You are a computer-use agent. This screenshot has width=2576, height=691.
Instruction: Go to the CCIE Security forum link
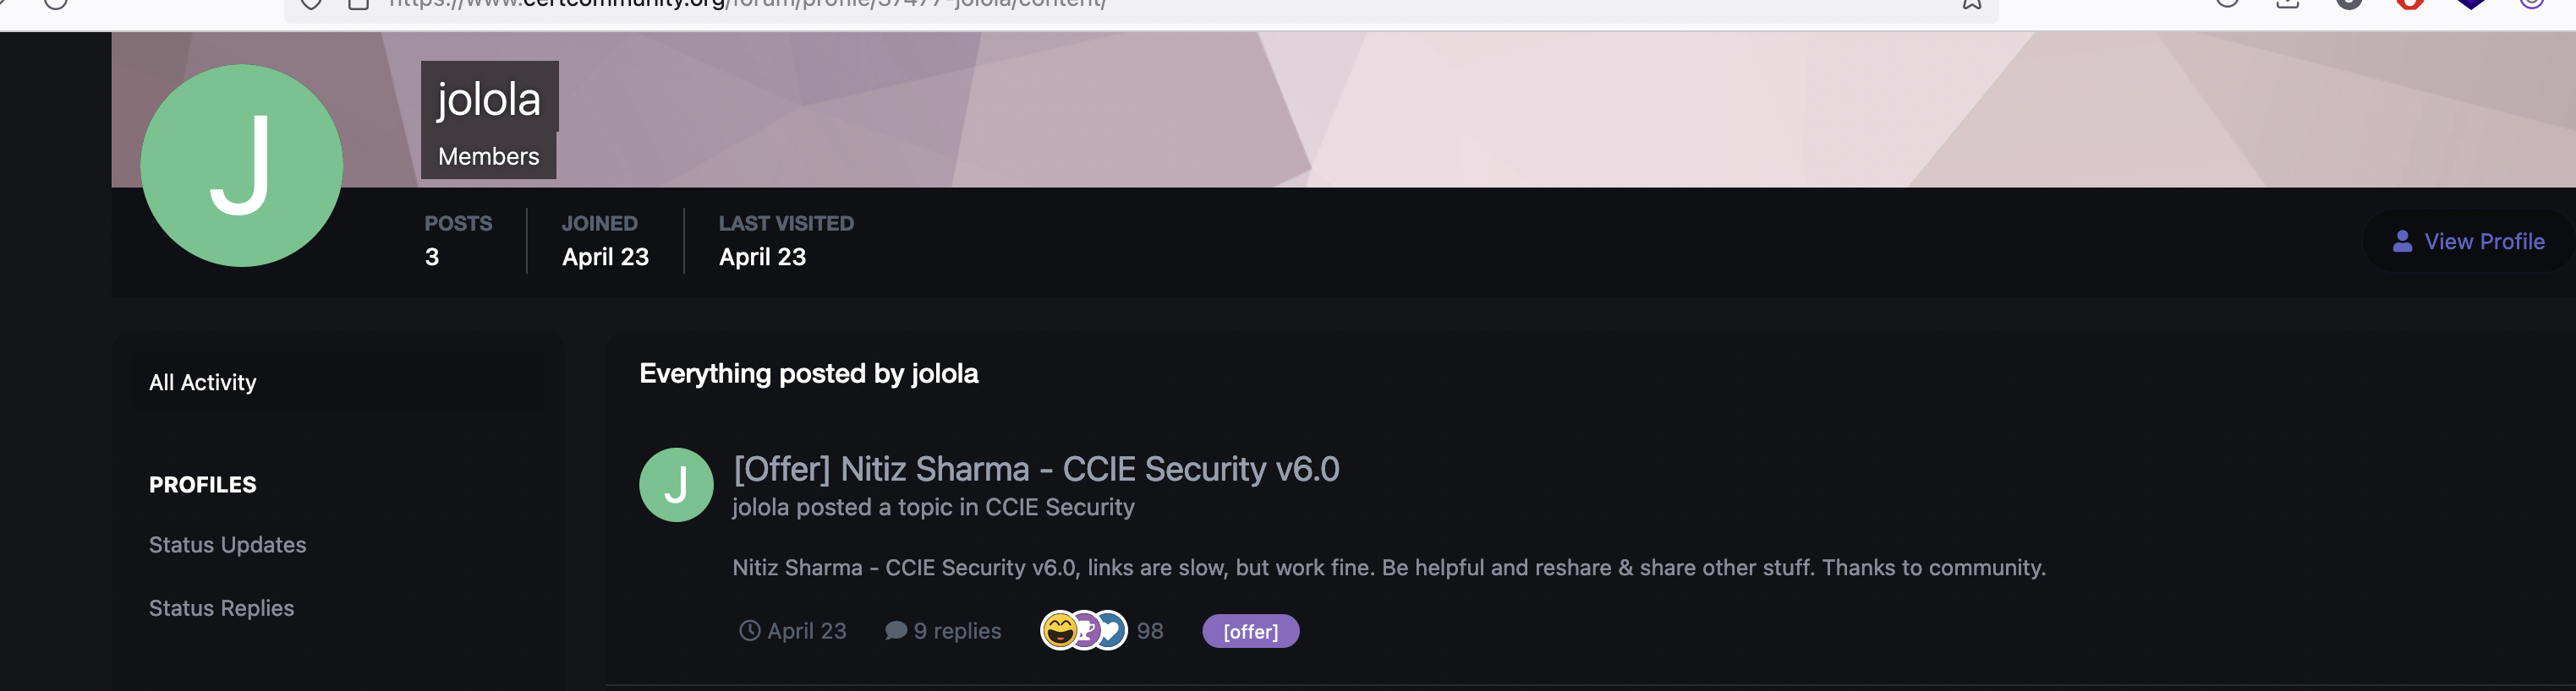click(1059, 507)
